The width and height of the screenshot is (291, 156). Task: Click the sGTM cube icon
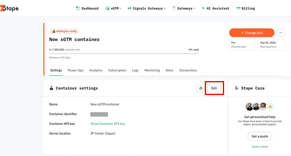[x=108, y=8]
